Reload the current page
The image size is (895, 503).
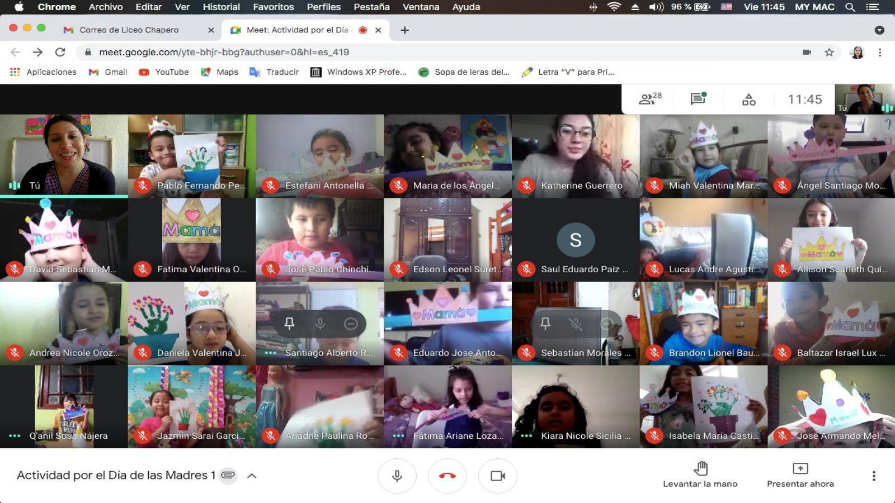click(60, 52)
